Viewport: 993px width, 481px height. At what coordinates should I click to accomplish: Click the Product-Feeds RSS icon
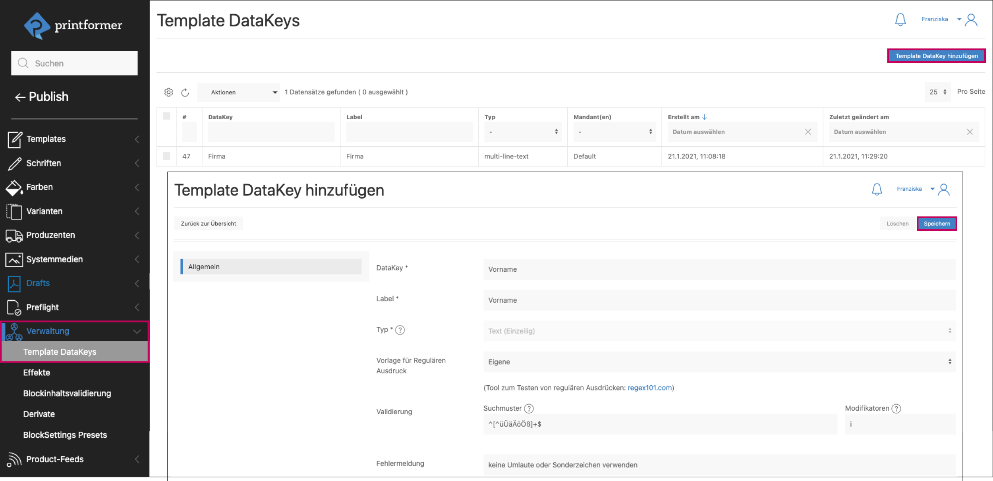pos(14,460)
